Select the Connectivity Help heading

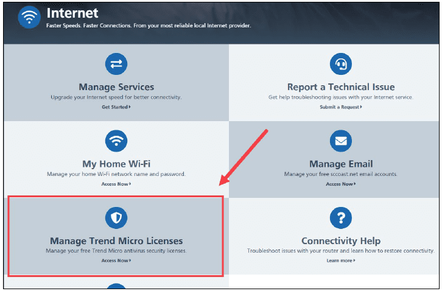point(341,241)
